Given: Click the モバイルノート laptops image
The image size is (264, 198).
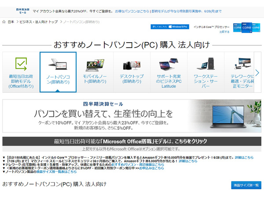Looking at the screenshot, I should 95,65.
